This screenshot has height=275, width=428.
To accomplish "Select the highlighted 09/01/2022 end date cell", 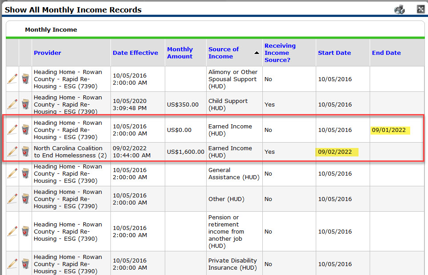I will (390, 130).
